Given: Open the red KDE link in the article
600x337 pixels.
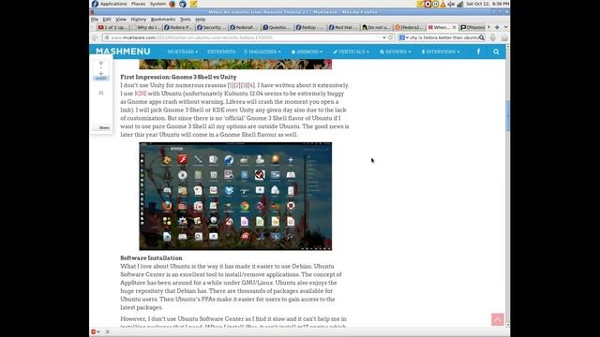Looking at the screenshot, I should coord(141,94).
